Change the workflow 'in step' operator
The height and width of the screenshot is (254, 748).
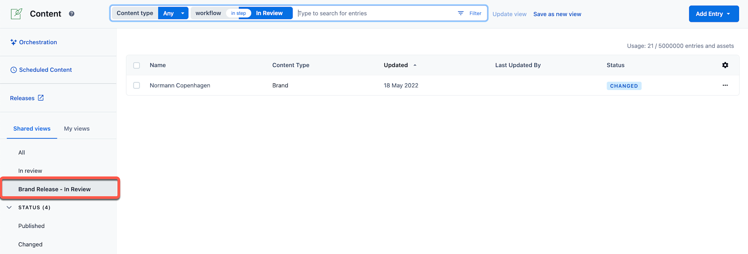coord(238,13)
